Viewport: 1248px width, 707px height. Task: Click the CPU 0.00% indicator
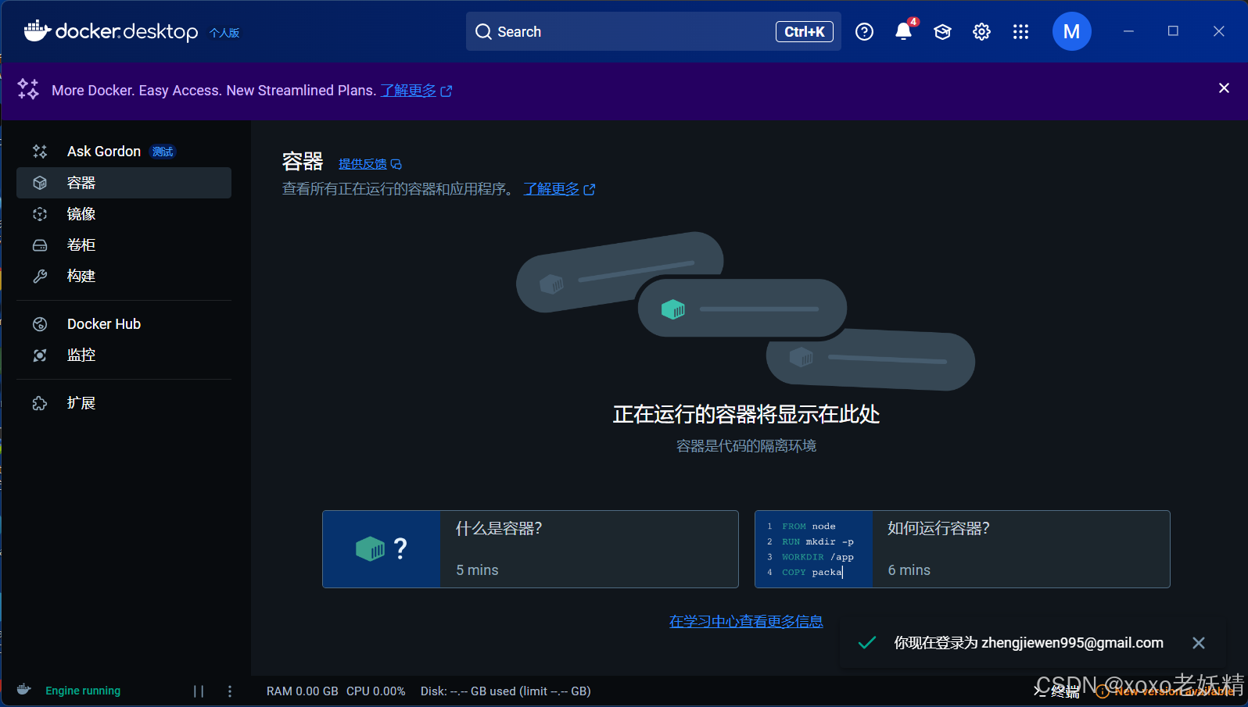(x=376, y=691)
